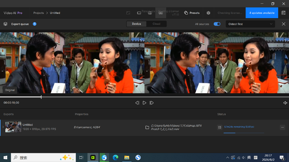Select the Cloud tab

click(156, 24)
